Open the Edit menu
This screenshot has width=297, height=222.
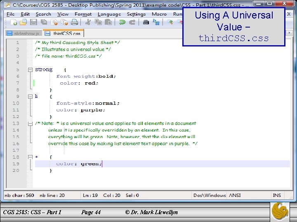click(x=25, y=14)
